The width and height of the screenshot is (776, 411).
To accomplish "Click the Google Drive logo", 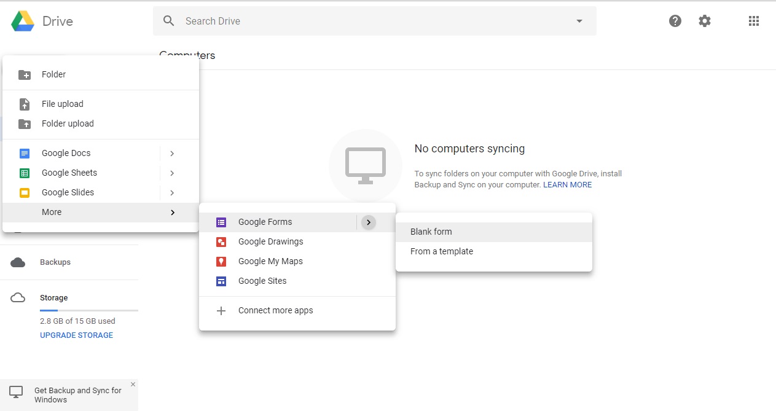I will pos(23,21).
